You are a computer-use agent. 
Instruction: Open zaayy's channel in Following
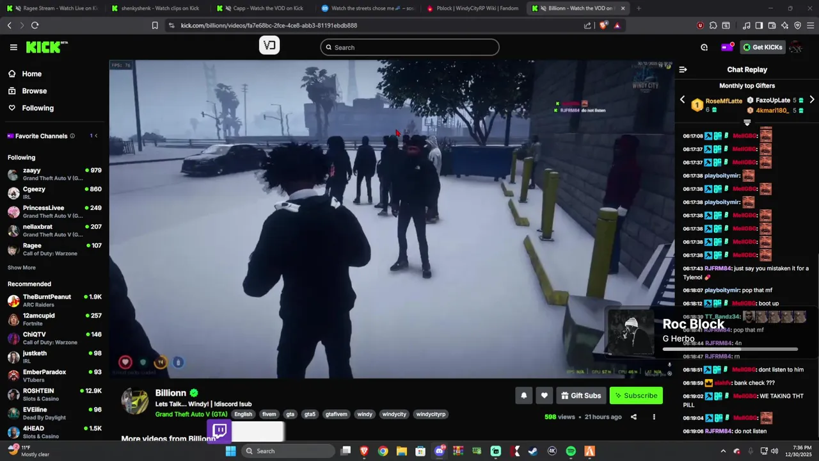click(54, 174)
